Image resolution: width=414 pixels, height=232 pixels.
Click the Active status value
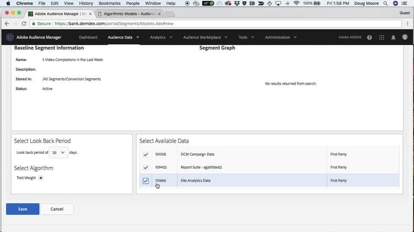point(47,89)
